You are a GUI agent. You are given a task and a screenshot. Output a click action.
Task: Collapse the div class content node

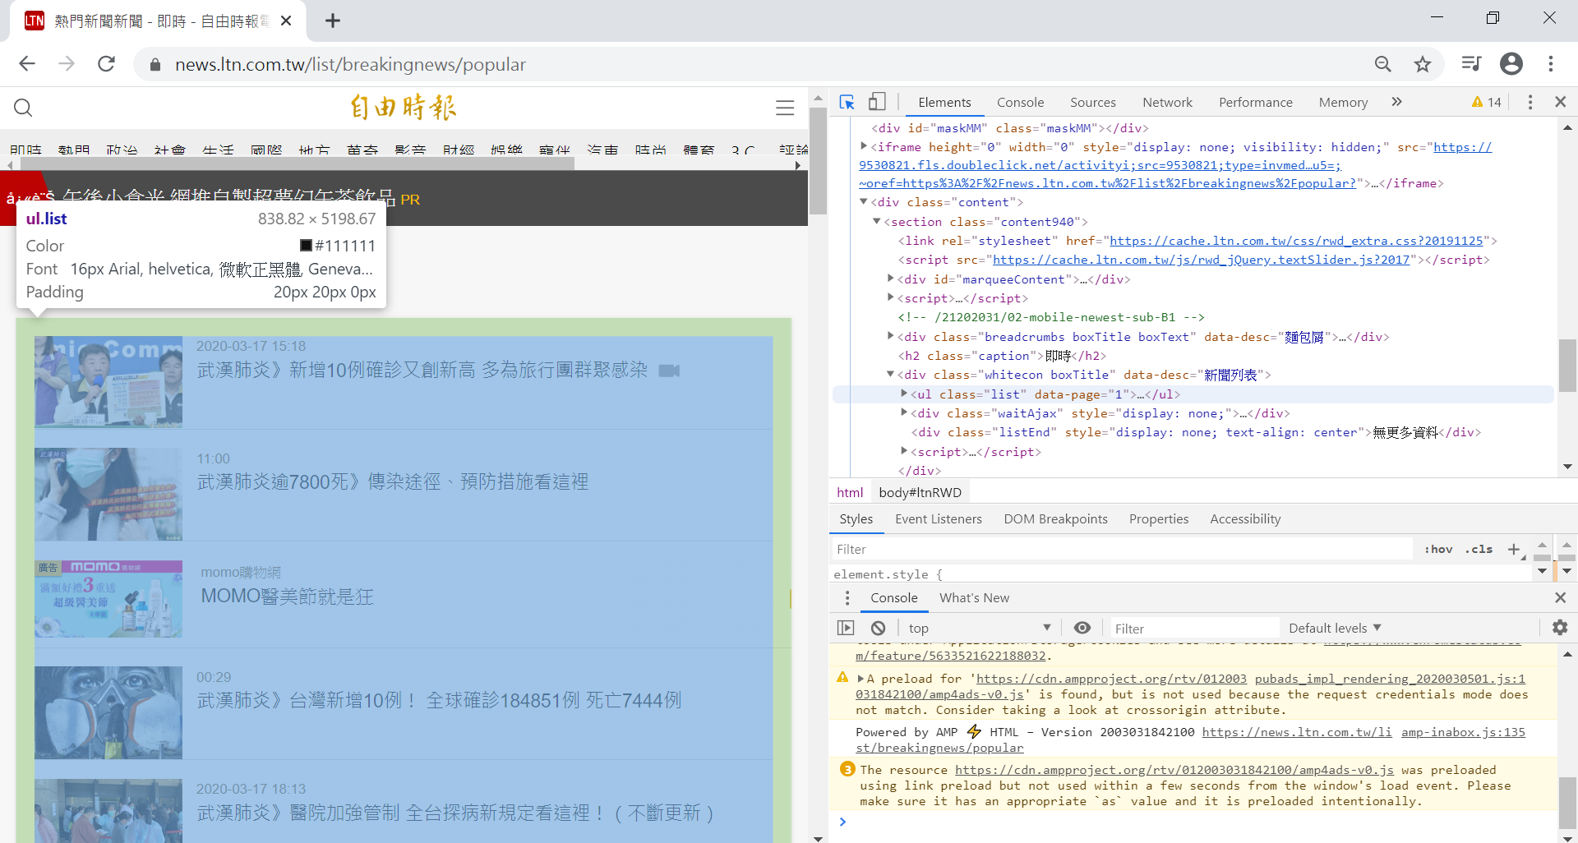tap(864, 202)
